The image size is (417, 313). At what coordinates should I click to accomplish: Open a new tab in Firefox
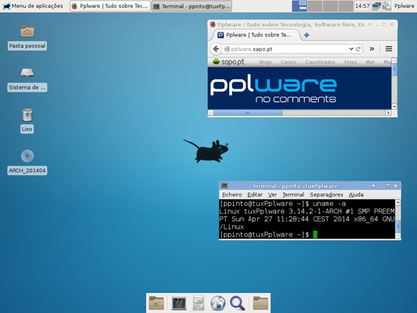point(306,35)
